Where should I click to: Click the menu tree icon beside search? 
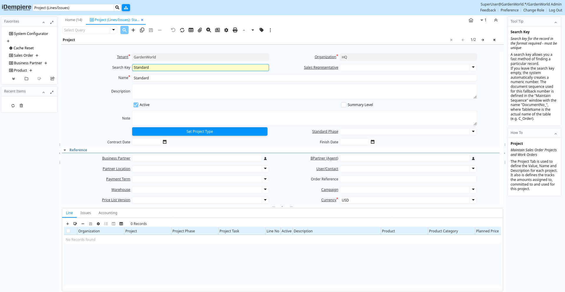(126, 8)
